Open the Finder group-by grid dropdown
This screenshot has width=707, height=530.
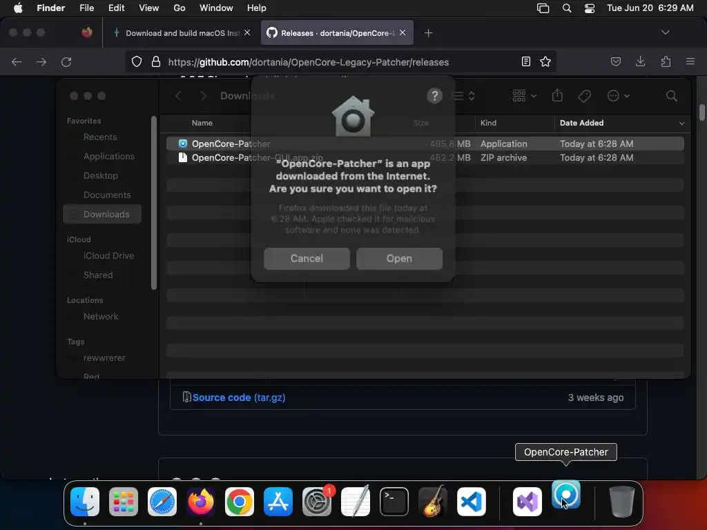[525, 95]
